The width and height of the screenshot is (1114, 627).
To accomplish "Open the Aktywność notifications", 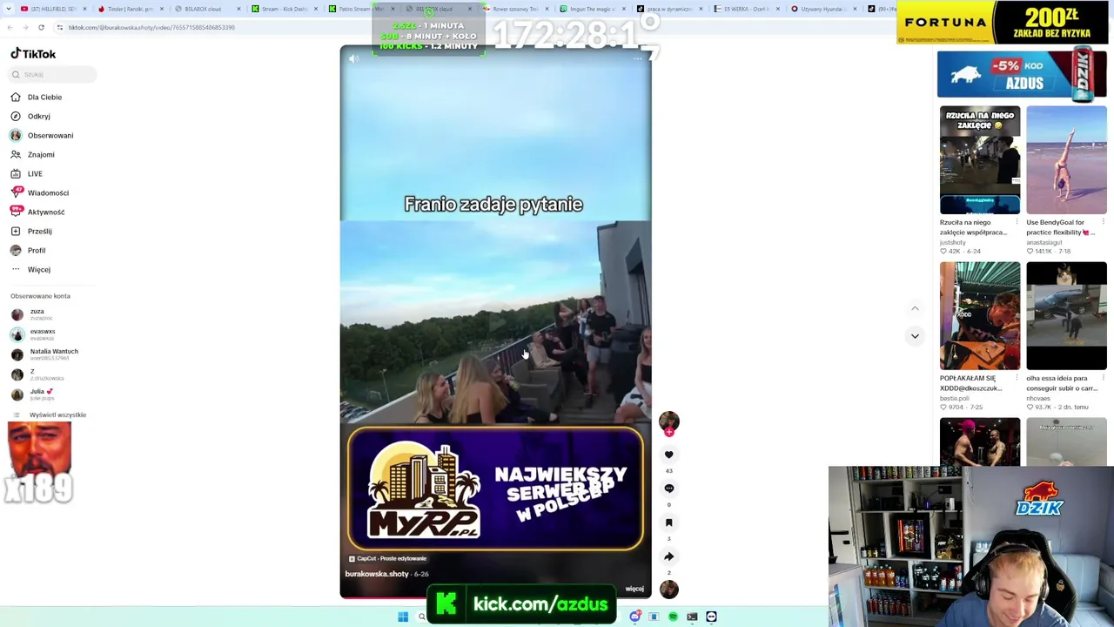I will pyautogui.click(x=37, y=212).
